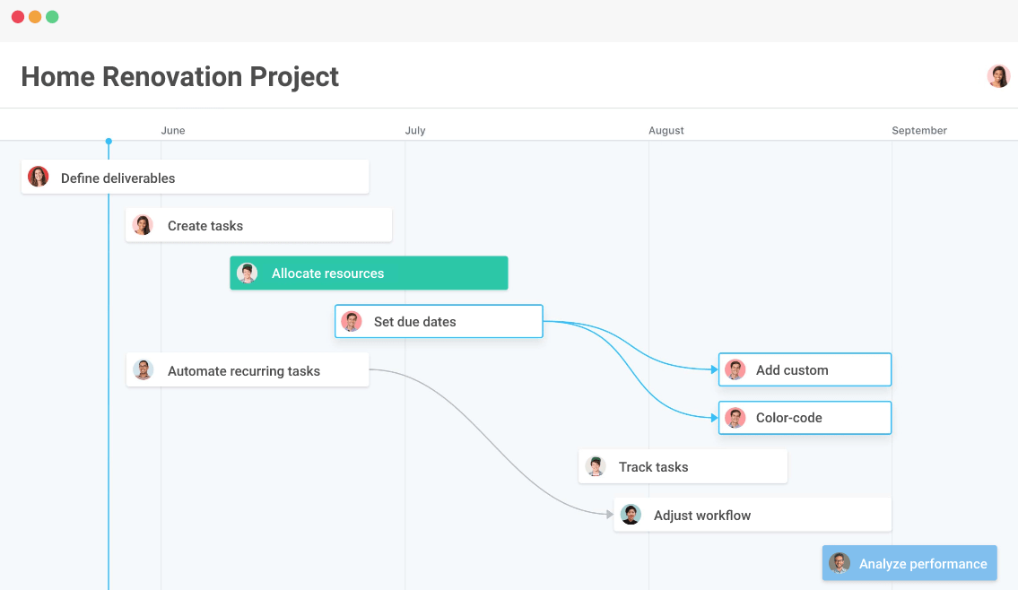Click avatar on Analyze performance card
This screenshot has height=590, width=1018.
pos(840,563)
